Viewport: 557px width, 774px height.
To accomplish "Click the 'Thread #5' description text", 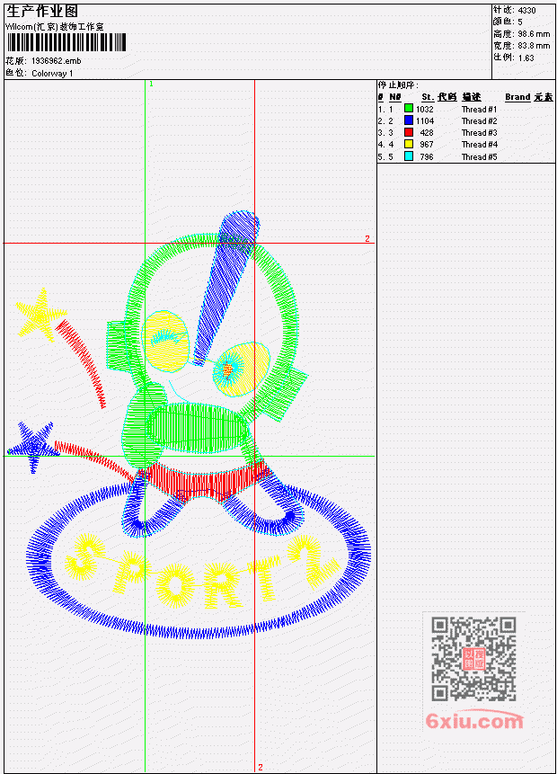I will tap(479, 157).
